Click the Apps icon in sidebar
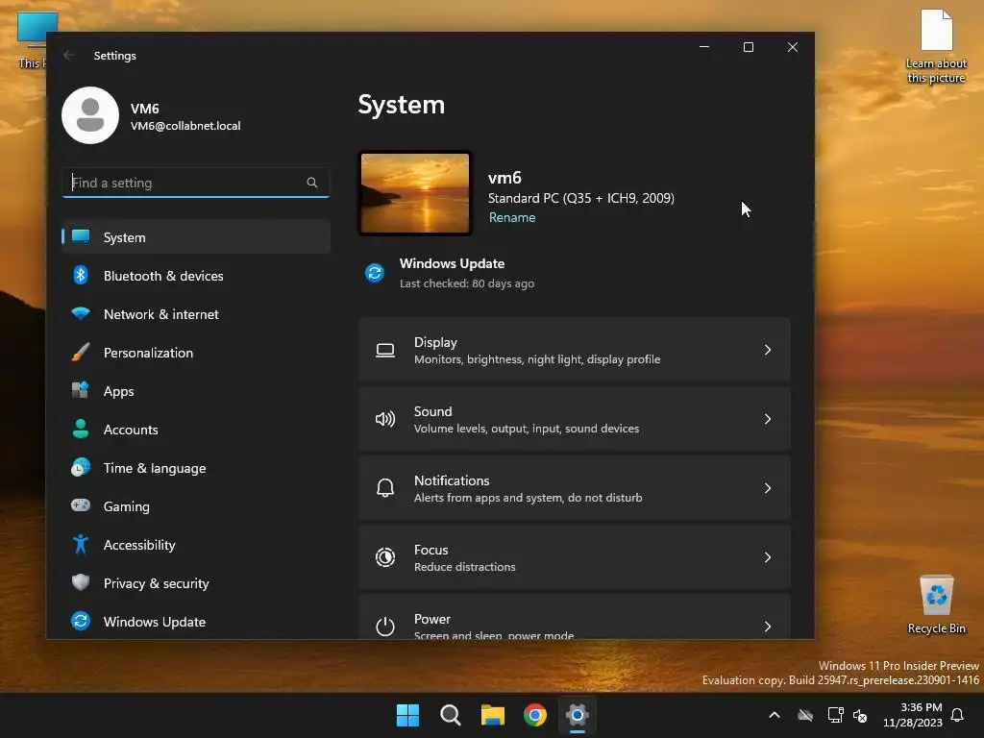984x738 pixels. click(81, 390)
